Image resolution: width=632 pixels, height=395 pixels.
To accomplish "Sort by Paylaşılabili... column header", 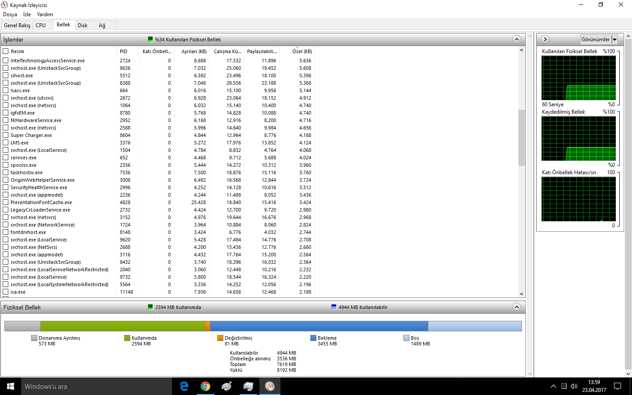I will (262, 51).
